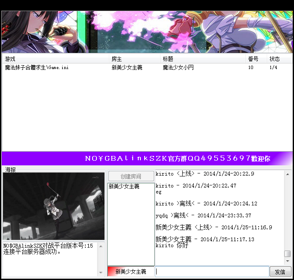
Task: Click room title cell 魔法少女小円
Action: point(178,67)
